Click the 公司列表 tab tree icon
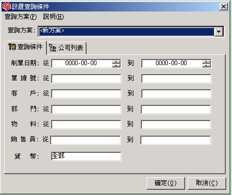The width and height of the screenshot is (232, 195). pos(53,48)
